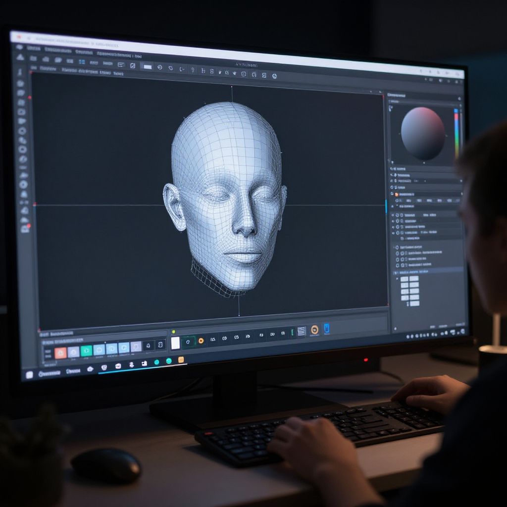
Task: Select the green swatch in the bottom palette
Action: click(86, 351)
